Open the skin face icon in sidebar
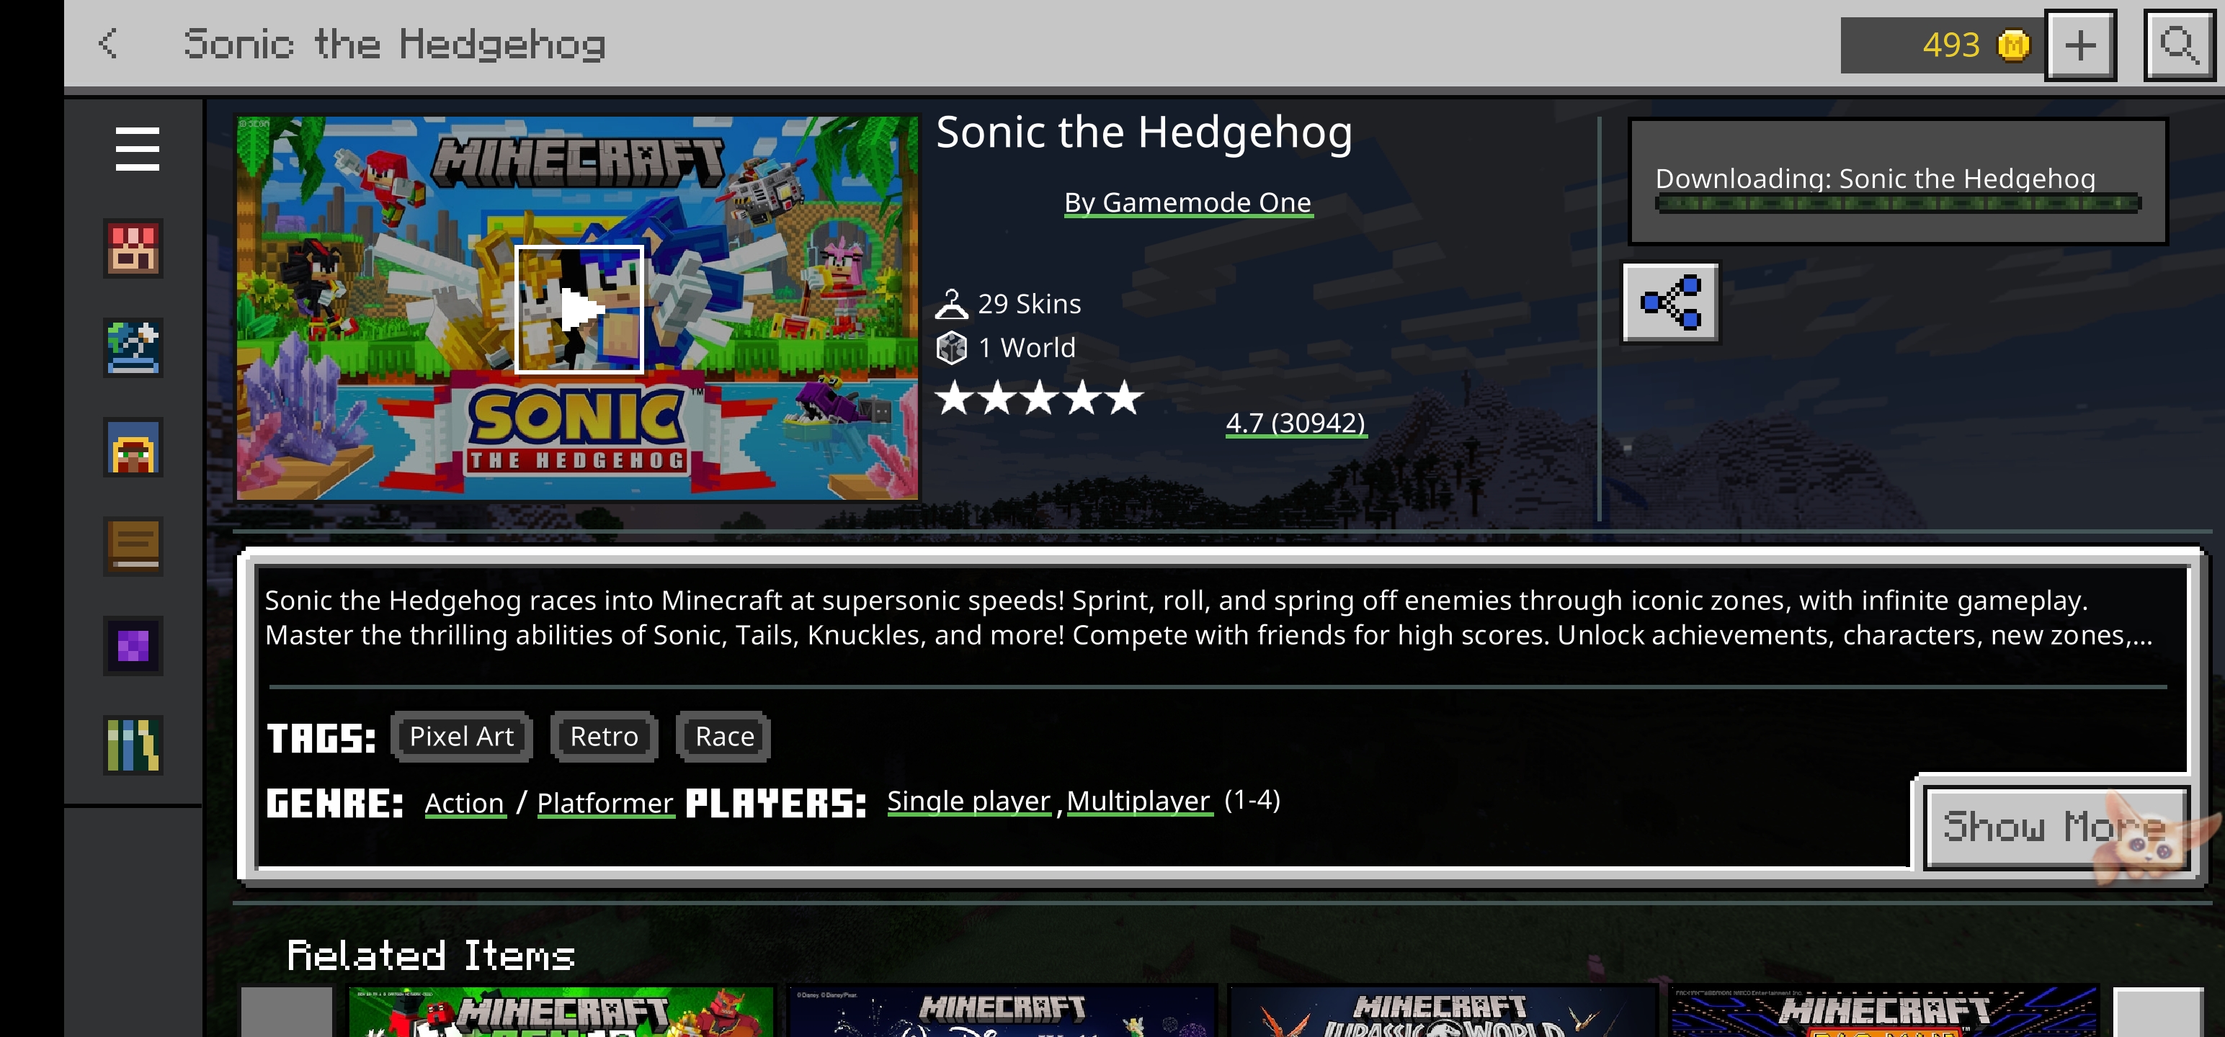 pyautogui.click(x=133, y=448)
